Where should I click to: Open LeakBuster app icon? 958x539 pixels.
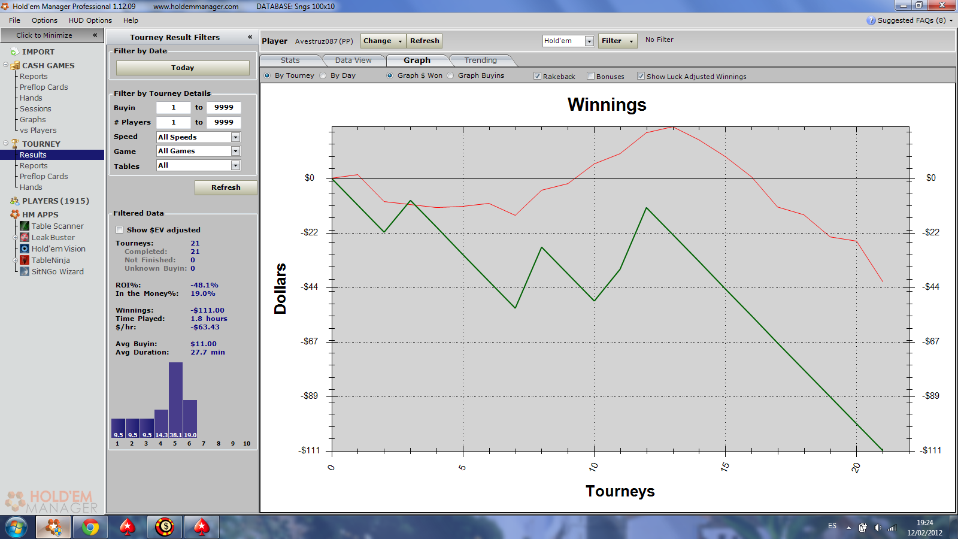point(25,237)
